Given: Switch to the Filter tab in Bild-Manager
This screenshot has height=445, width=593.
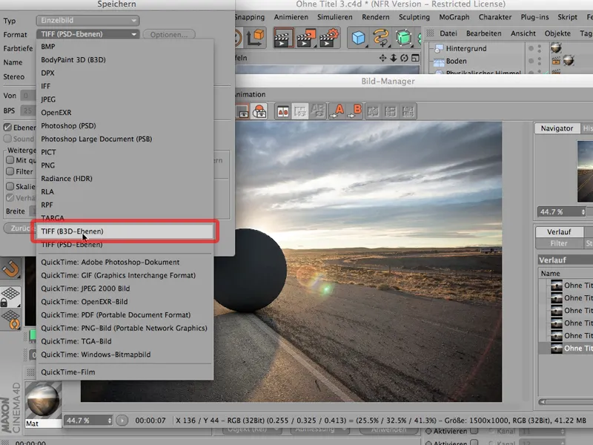Looking at the screenshot, I should tap(559, 243).
